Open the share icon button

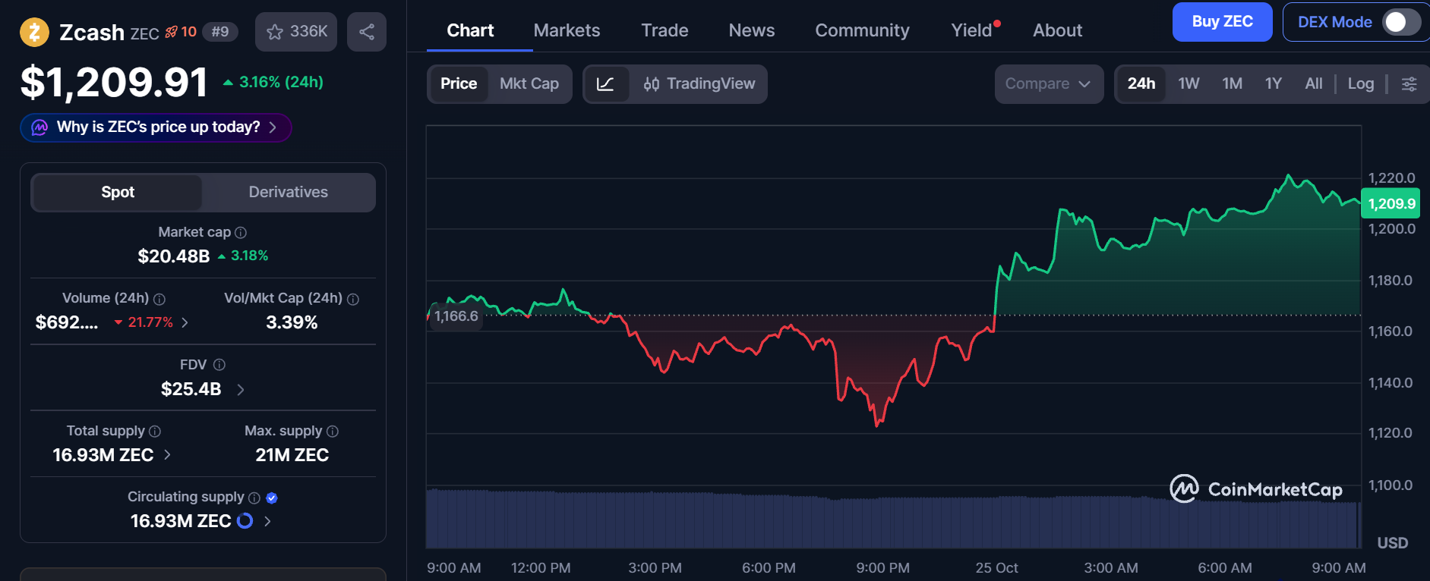367,32
